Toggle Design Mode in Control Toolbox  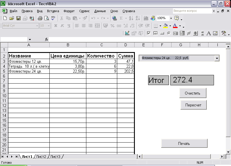127,33
